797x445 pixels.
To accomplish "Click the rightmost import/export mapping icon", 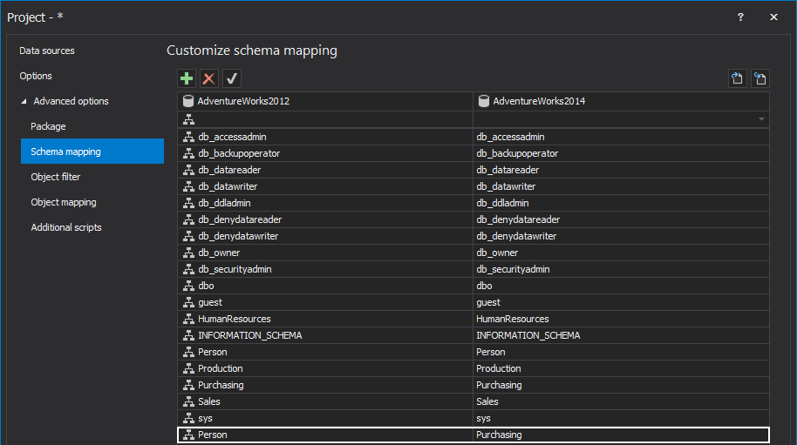I will coord(760,78).
